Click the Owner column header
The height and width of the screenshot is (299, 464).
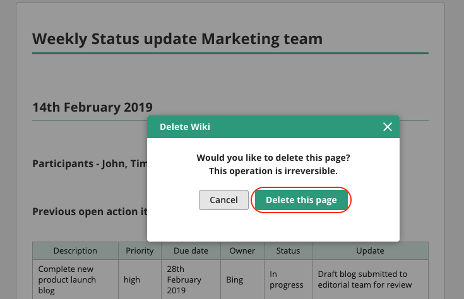coord(242,250)
